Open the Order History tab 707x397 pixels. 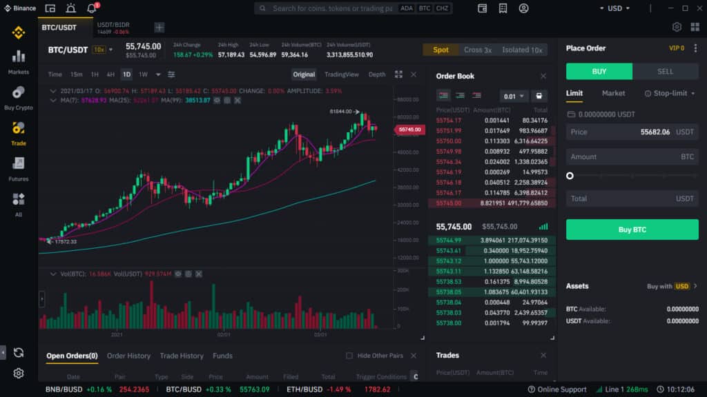(128, 356)
